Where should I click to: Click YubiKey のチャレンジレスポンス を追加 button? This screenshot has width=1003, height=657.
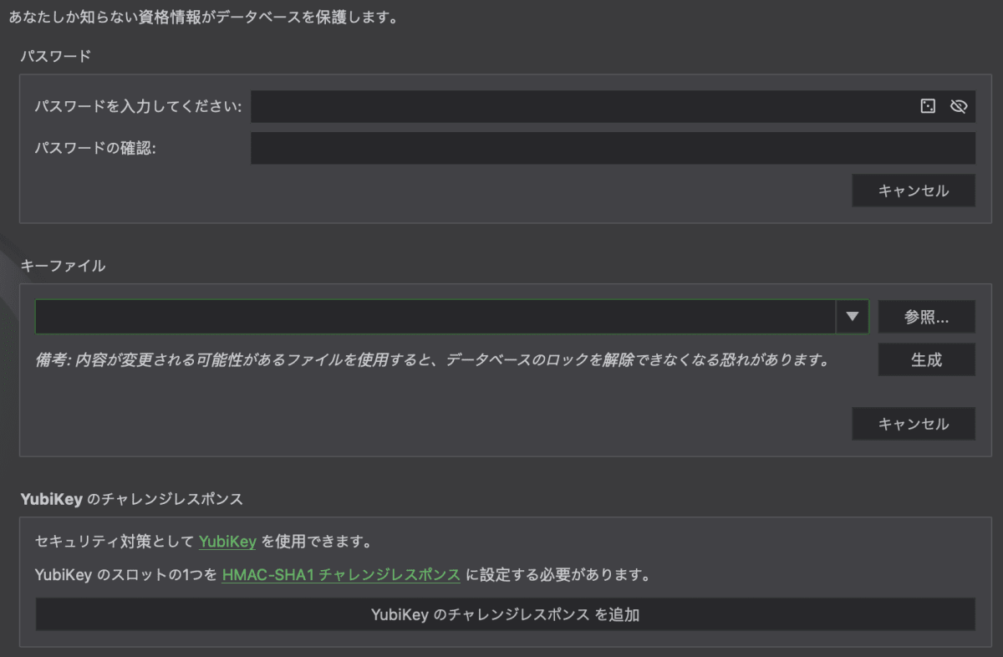pyautogui.click(x=505, y=614)
